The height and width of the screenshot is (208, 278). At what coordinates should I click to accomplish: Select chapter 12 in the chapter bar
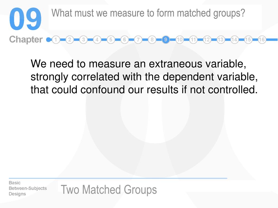click(207, 40)
